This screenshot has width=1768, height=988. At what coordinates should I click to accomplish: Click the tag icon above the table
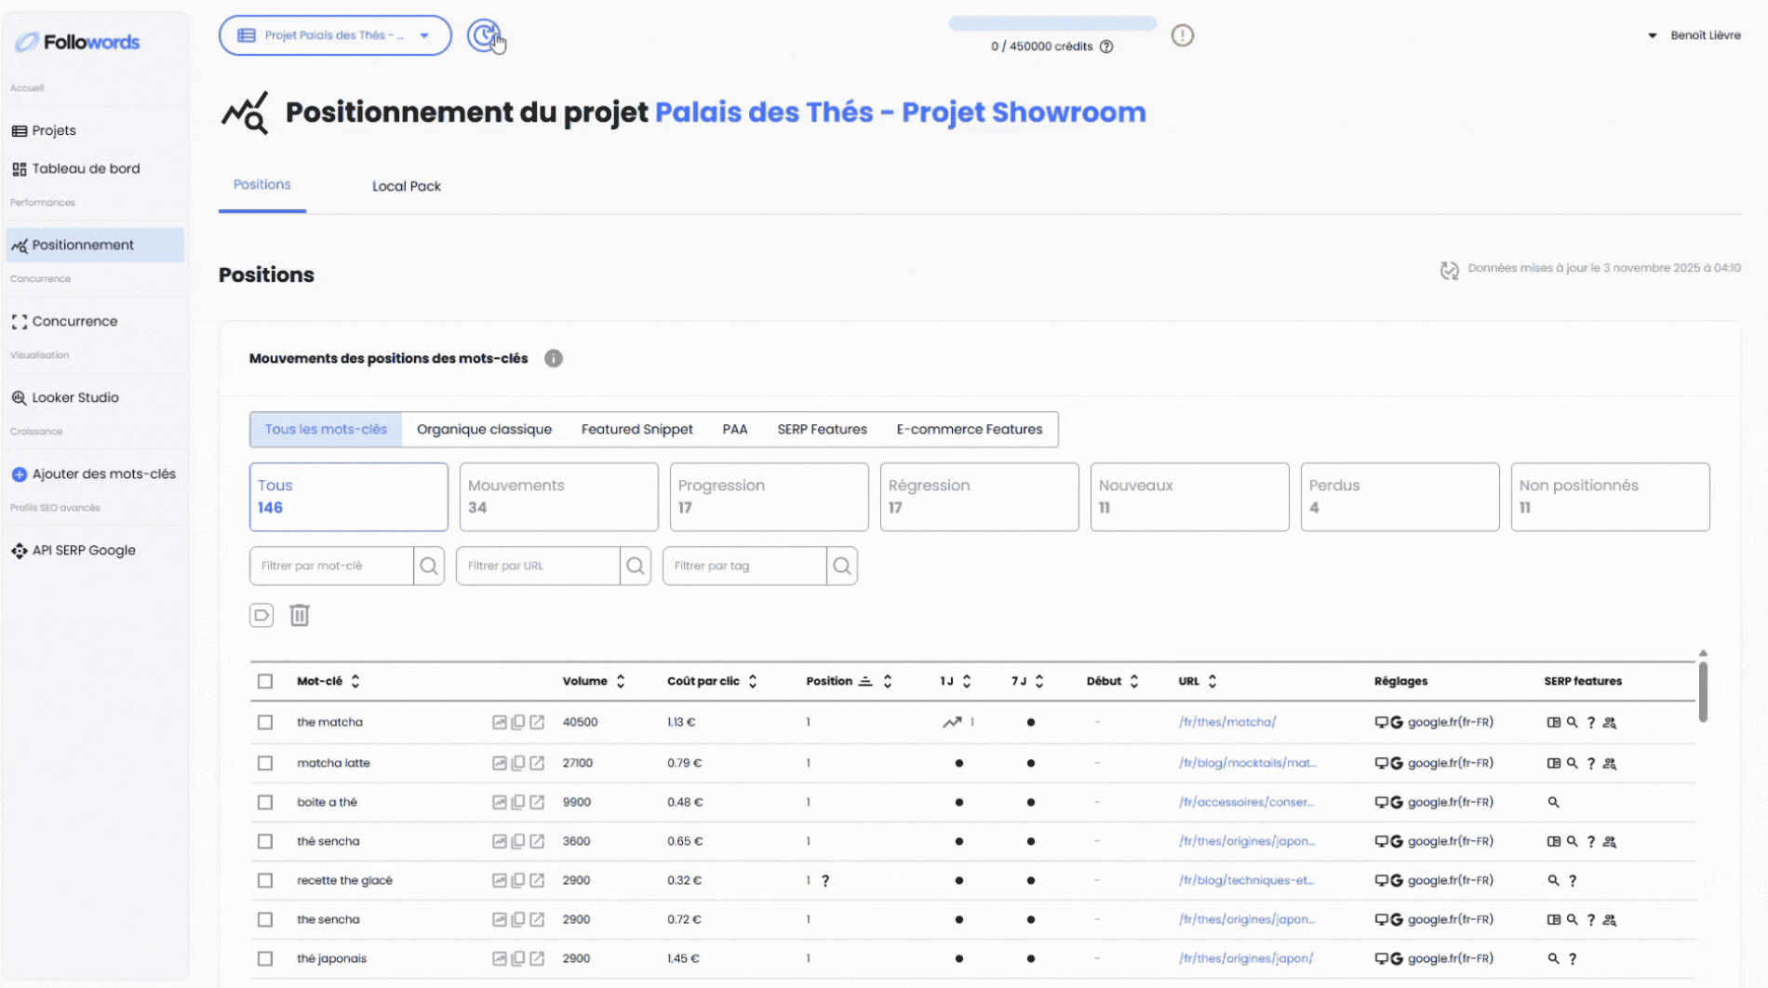(x=261, y=615)
